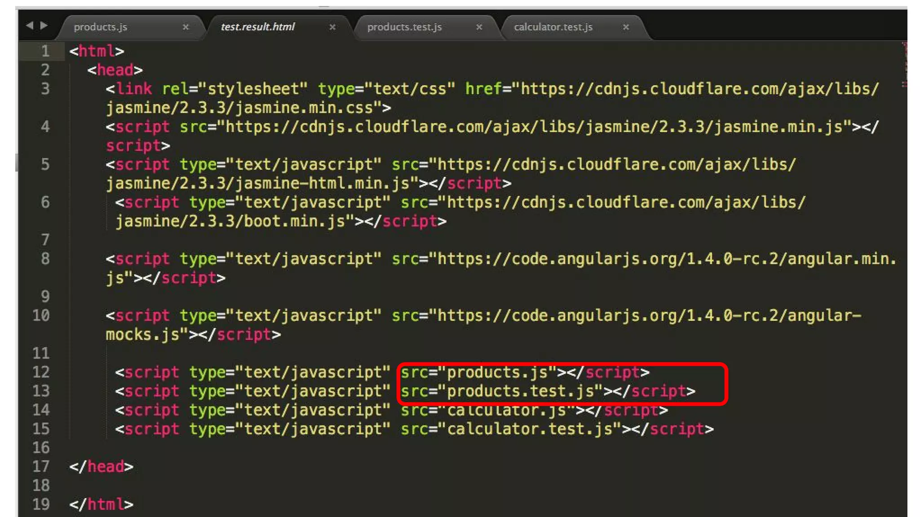Switch to the calculator.test.js tab
Screen dimensions: 920x517
(x=553, y=27)
